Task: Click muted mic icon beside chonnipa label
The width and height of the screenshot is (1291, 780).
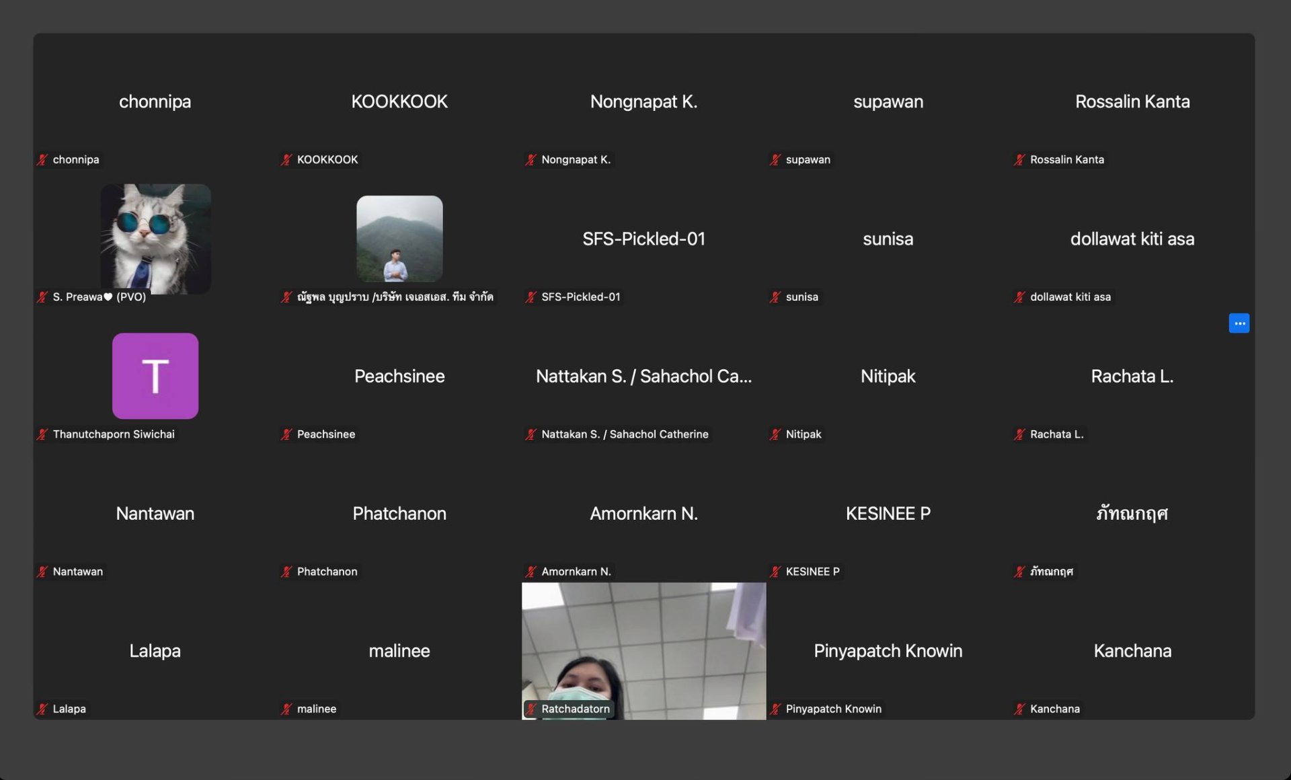Action: [43, 159]
